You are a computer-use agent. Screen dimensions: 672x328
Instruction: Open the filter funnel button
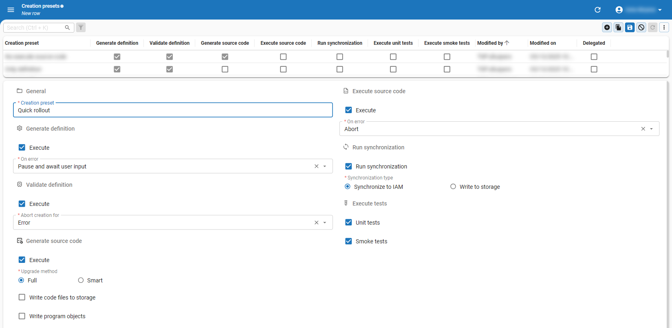(x=81, y=28)
